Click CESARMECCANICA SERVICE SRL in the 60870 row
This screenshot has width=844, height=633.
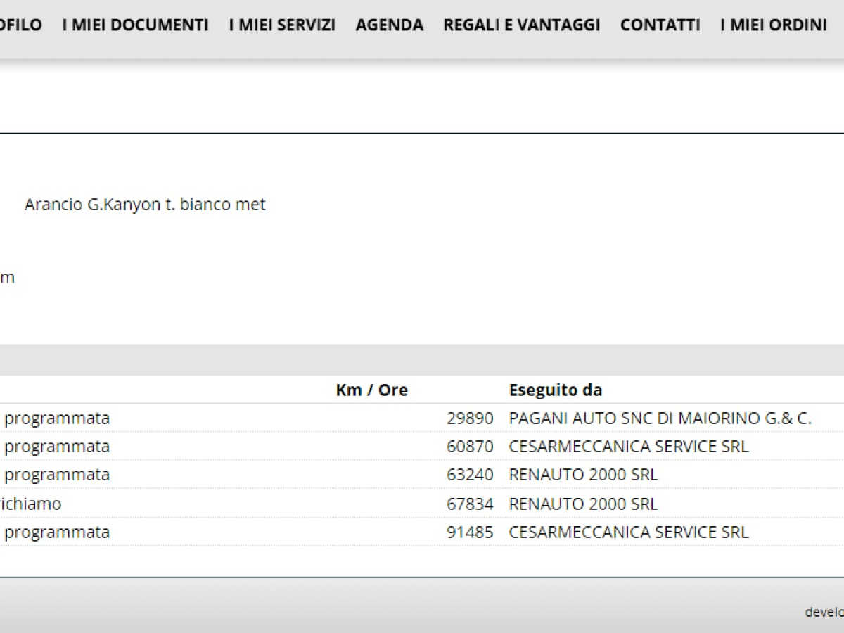coord(629,447)
